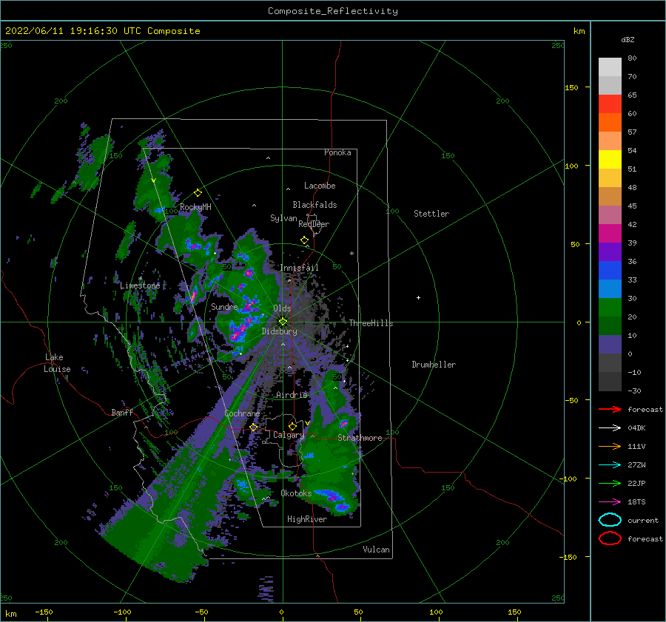Image resolution: width=666 pixels, height=622 pixels.
Task: Click the Ponoka label
Action: 337,152
